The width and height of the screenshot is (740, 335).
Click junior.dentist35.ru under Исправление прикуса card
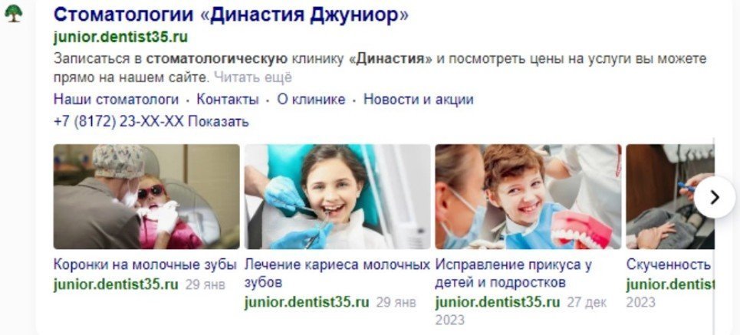coord(498,302)
